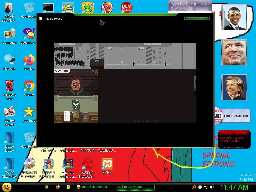This screenshot has width=256, height=192.
Task: Click the Star Wars desktop label
Action: 49,150
